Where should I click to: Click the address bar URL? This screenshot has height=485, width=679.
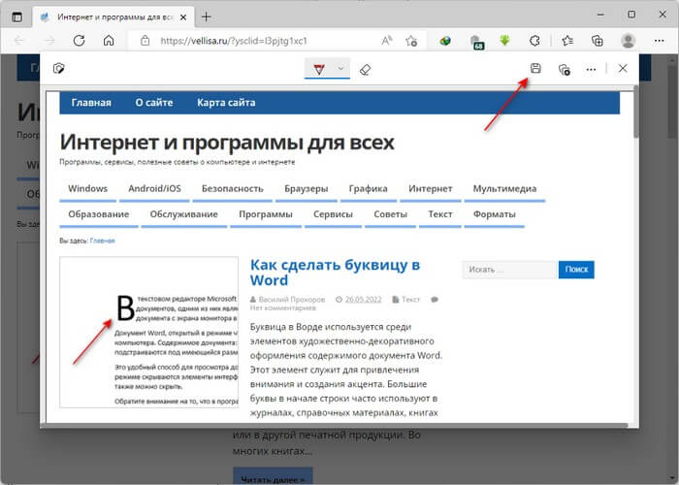[234, 41]
